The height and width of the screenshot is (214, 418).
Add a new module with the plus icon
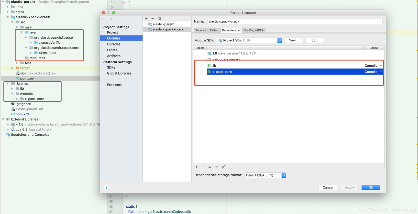[146, 18]
